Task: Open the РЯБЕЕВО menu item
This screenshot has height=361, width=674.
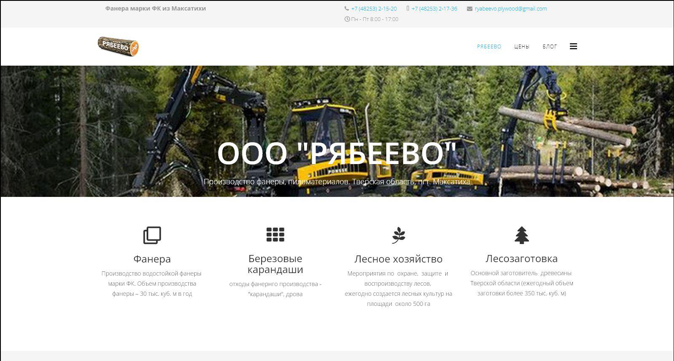Action: click(489, 47)
